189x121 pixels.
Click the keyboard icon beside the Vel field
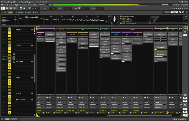pyautogui.click(x=79, y=8)
